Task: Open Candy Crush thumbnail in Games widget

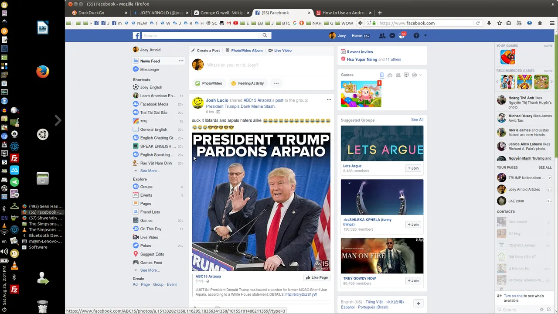Action: [361, 94]
